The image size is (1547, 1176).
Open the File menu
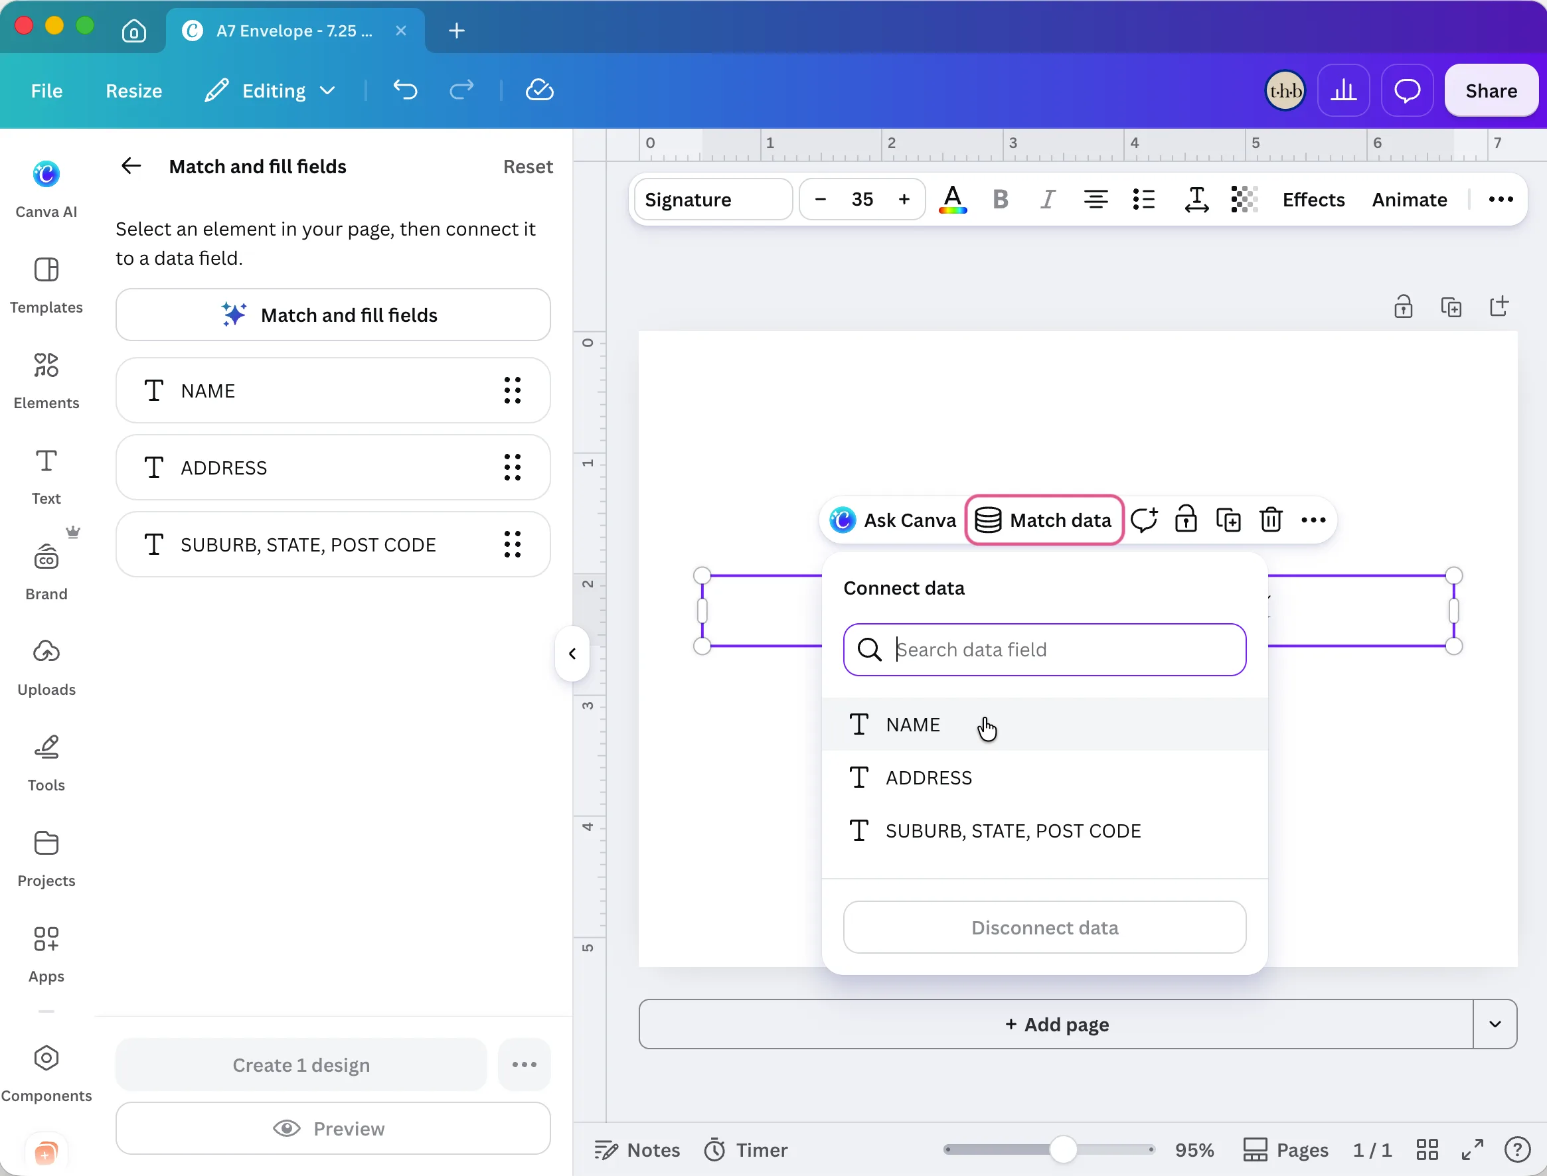tap(47, 90)
